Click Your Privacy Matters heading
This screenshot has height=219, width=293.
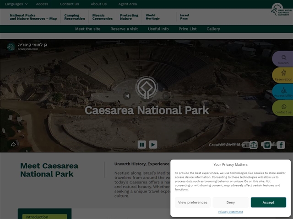(x=230, y=165)
